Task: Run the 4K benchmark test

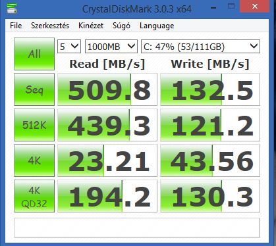Action: point(34,160)
